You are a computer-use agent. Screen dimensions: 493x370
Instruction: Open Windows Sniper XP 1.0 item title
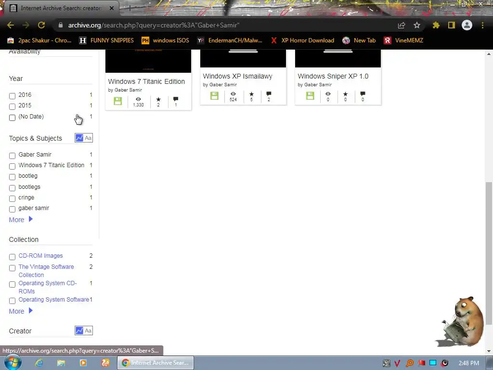tap(333, 76)
